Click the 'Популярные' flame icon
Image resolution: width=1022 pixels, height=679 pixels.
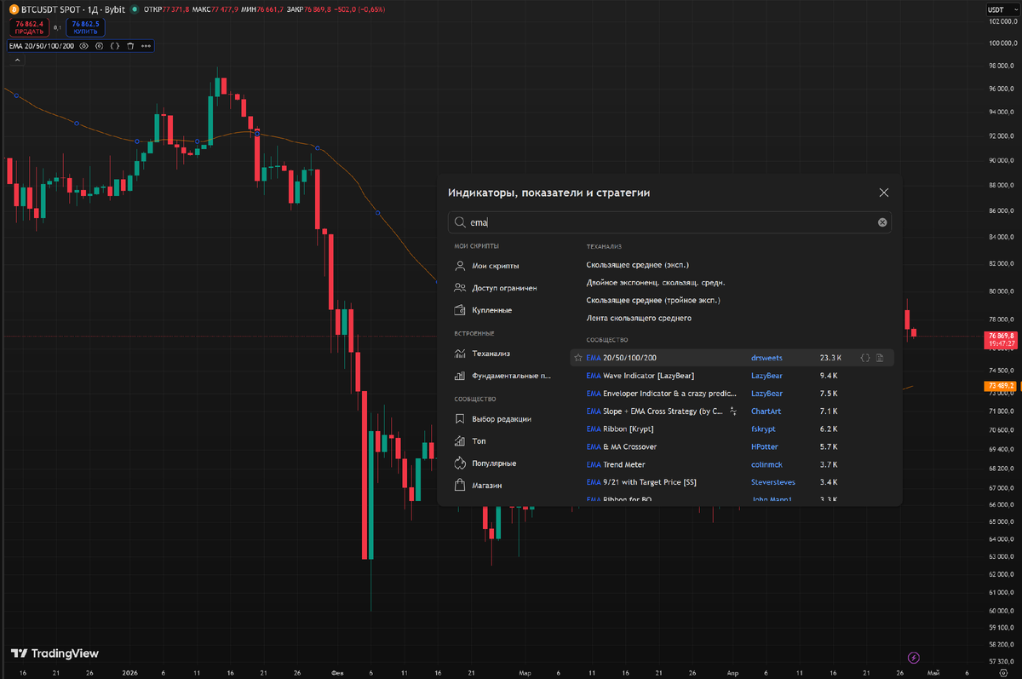tap(460, 463)
